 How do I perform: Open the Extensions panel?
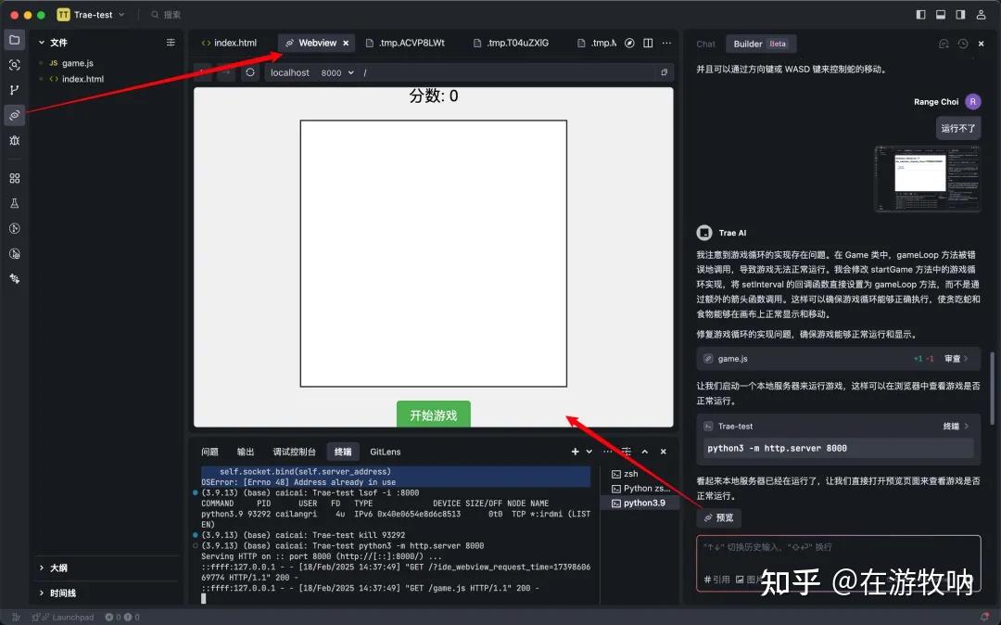pyautogui.click(x=14, y=177)
